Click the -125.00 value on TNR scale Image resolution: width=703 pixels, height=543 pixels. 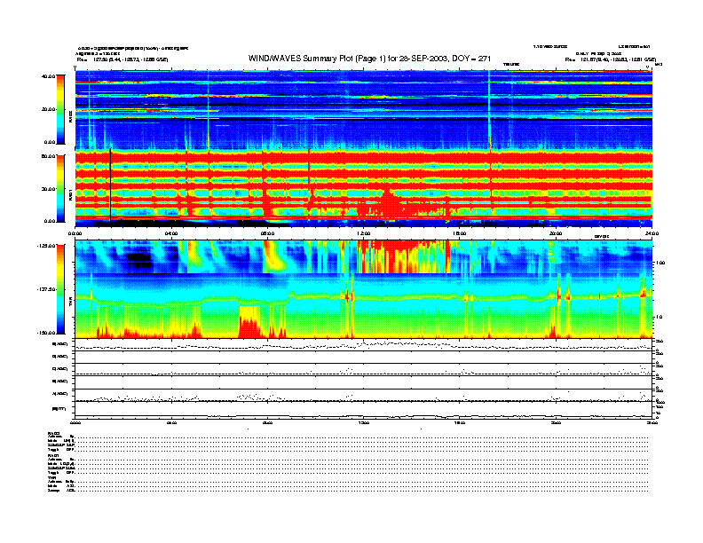[46, 246]
